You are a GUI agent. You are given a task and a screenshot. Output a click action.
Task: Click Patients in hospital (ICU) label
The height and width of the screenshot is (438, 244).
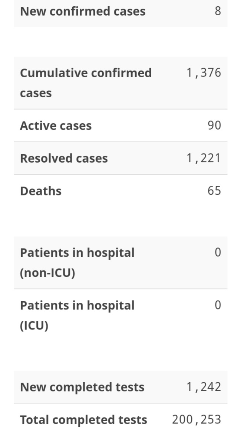(x=77, y=315)
